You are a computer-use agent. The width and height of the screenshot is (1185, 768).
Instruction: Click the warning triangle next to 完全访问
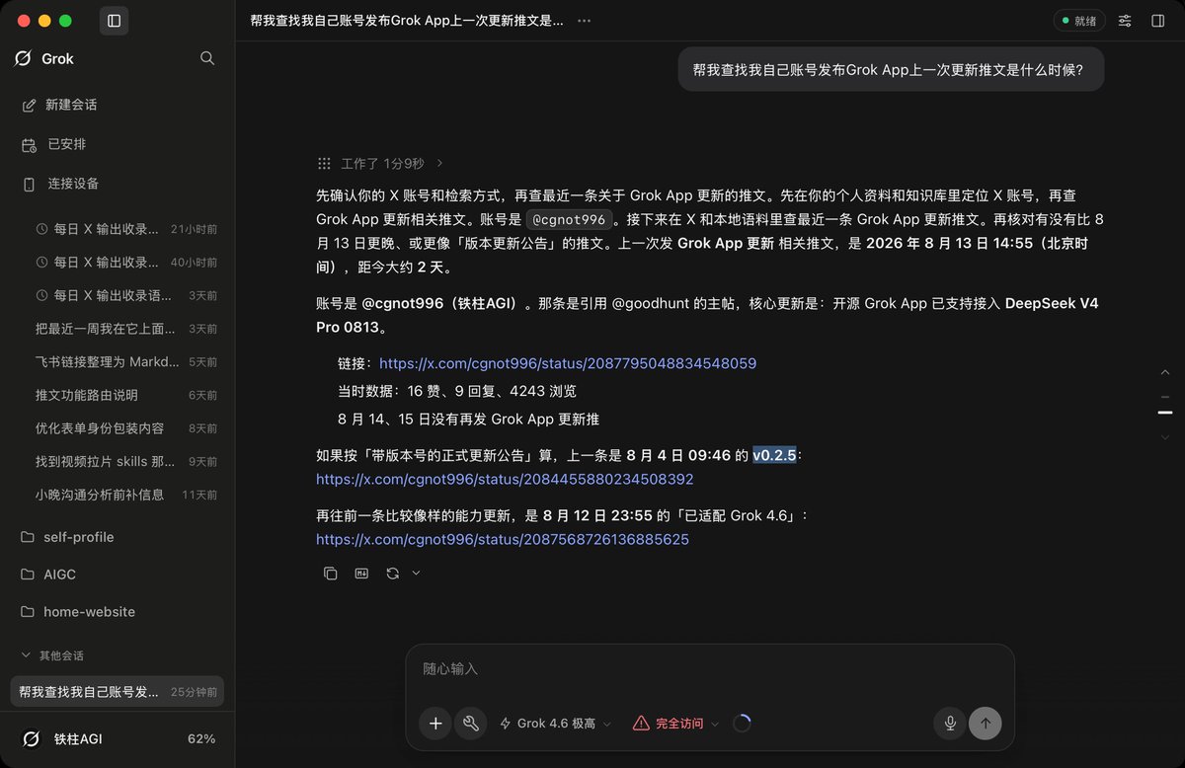coord(641,724)
